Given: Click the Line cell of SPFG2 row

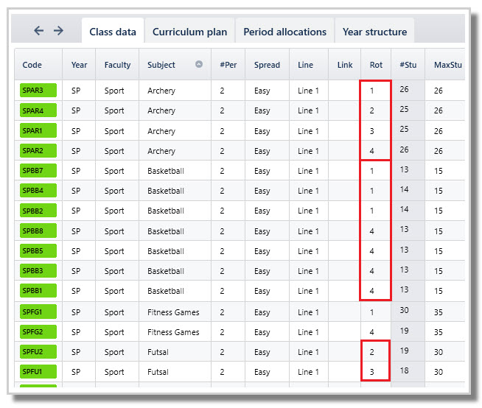Looking at the screenshot, I should (x=309, y=332).
